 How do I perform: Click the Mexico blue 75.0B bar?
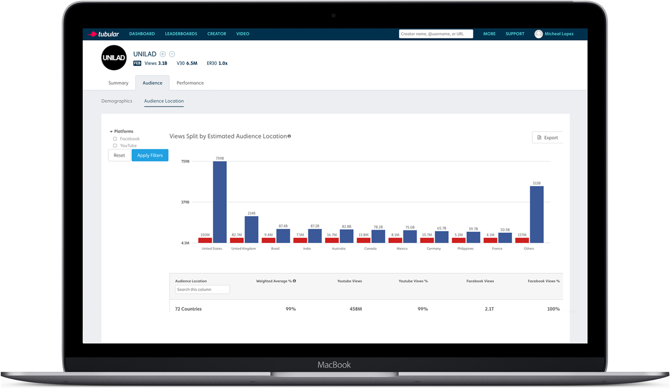(410, 237)
